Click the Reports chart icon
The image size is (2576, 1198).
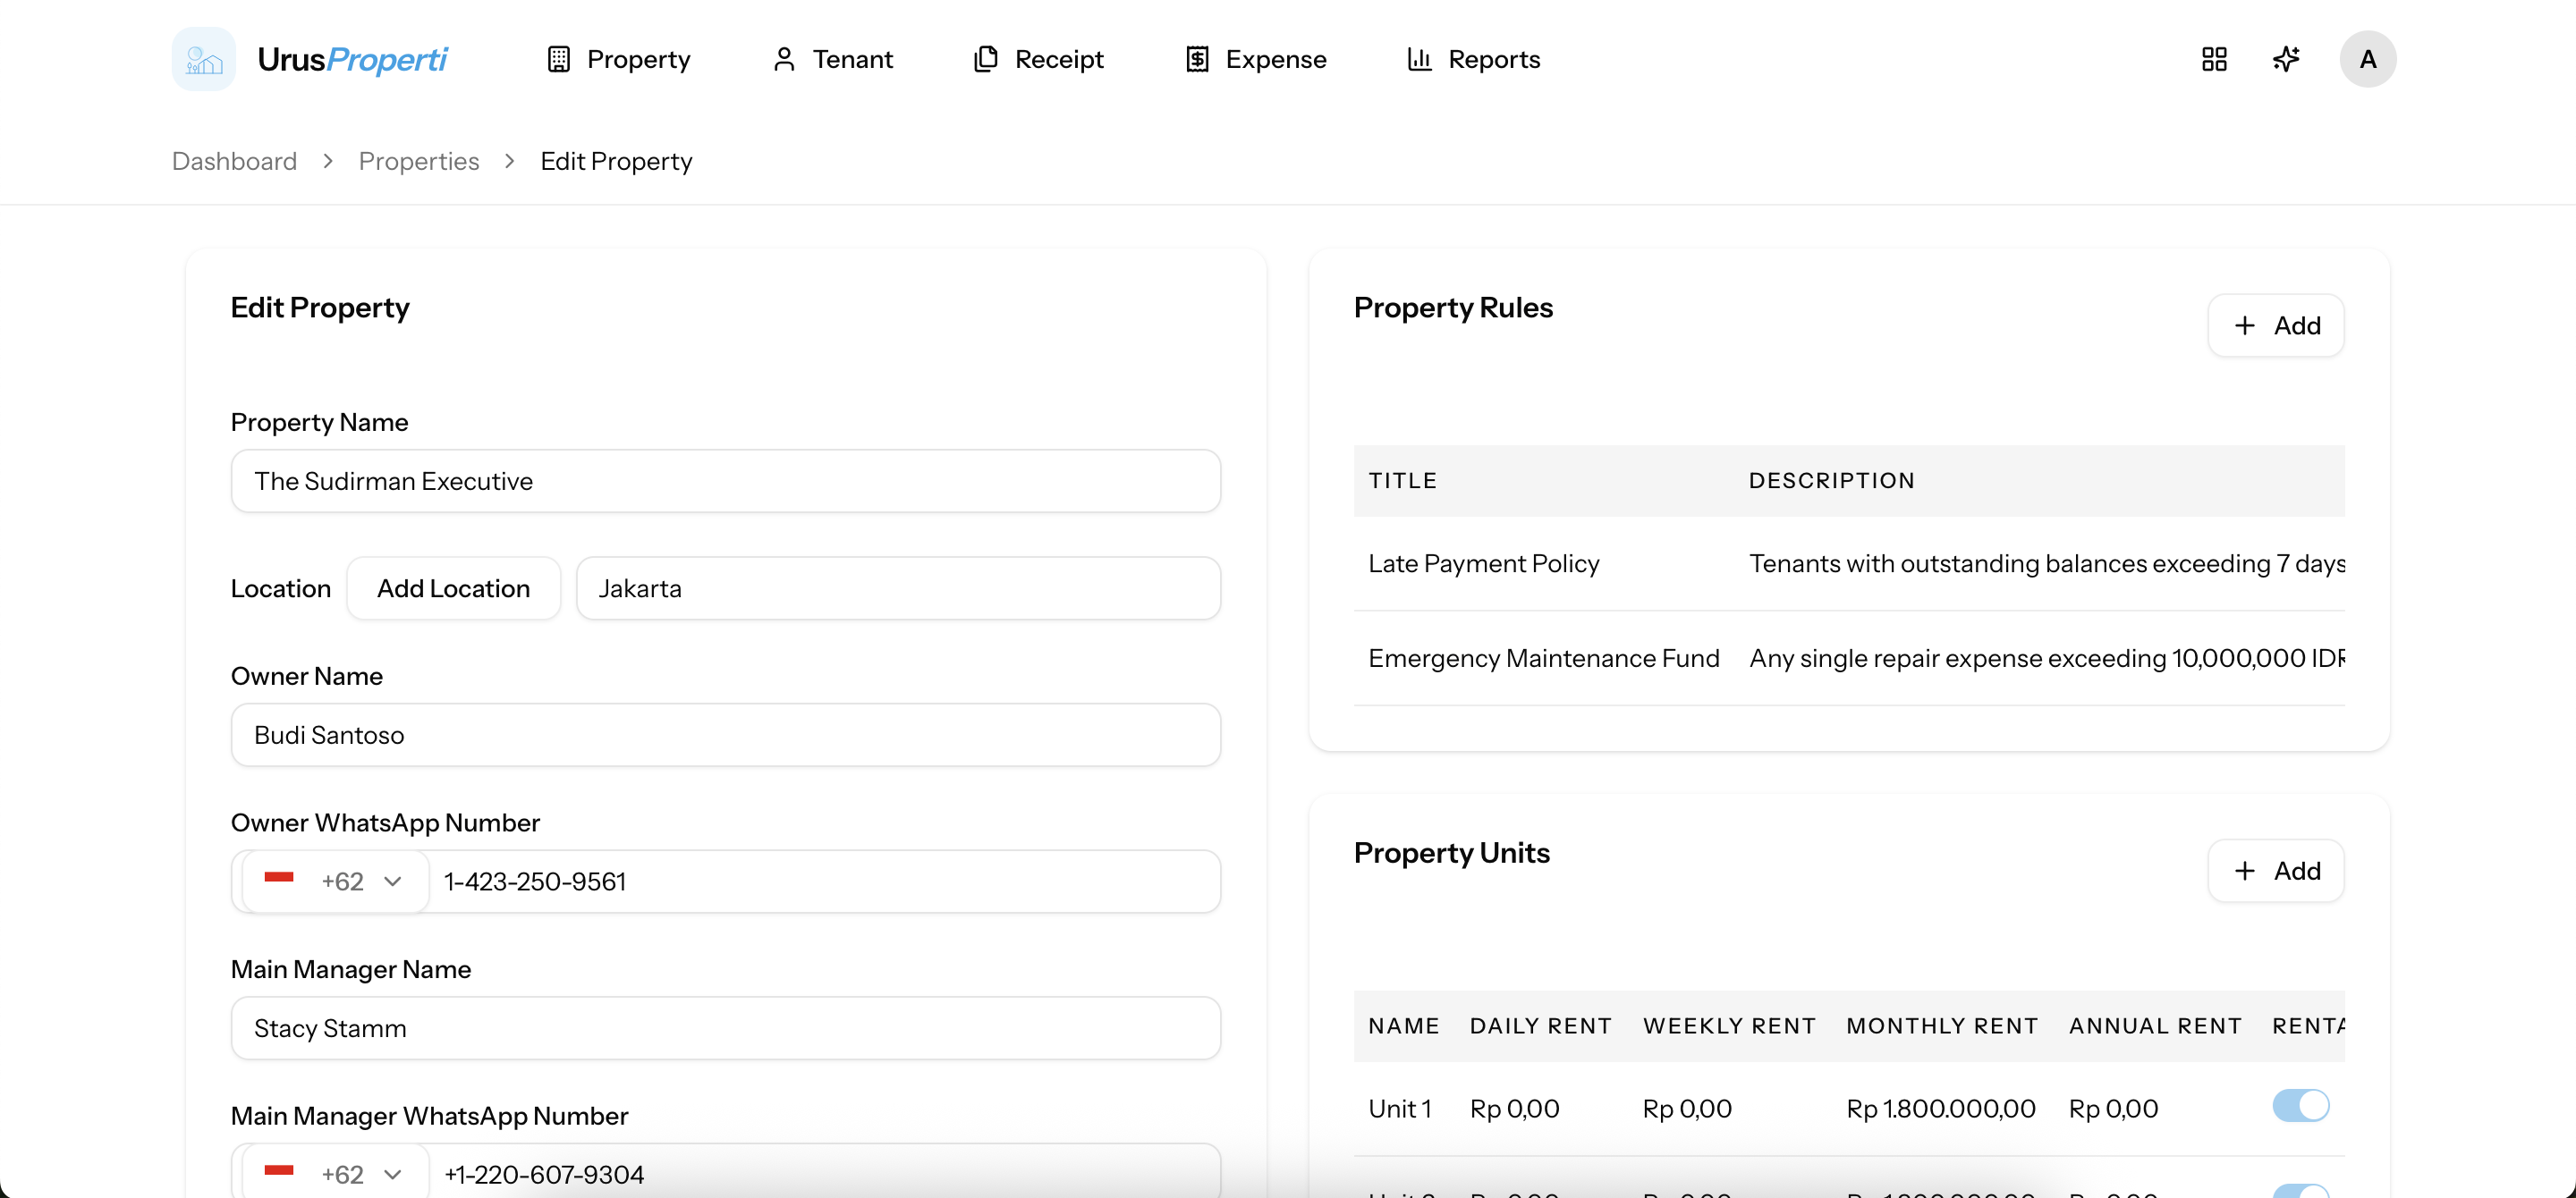(1419, 59)
